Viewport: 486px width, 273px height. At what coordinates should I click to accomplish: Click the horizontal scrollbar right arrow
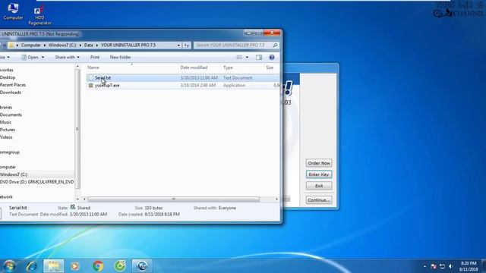[276, 199]
